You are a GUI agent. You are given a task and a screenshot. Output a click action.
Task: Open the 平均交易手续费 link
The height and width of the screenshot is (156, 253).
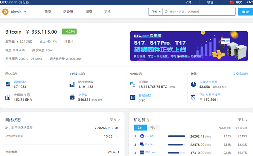click(210, 95)
